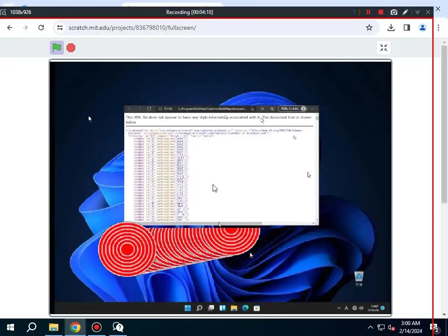448x336 pixels.
Task: Open the recorder's pencil annotation tool
Action: click(405, 12)
